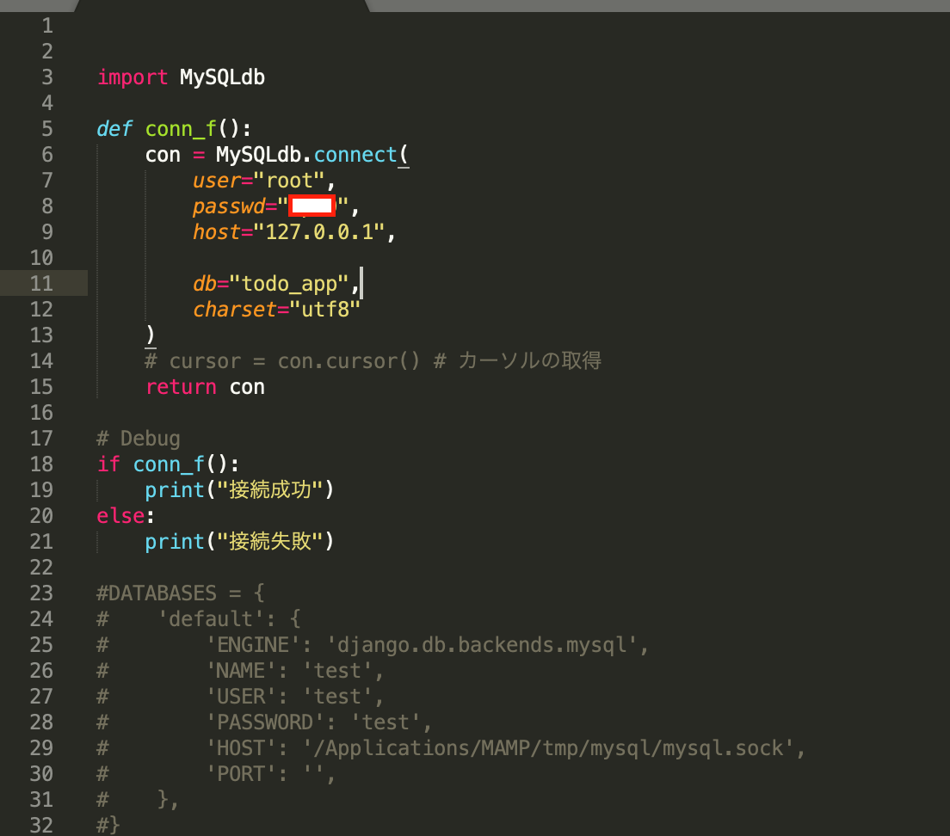Click the "if" keyword on line 18
The height and width of the screenshot is (836, 950).
pyautogui.click(x=108, y=464)
